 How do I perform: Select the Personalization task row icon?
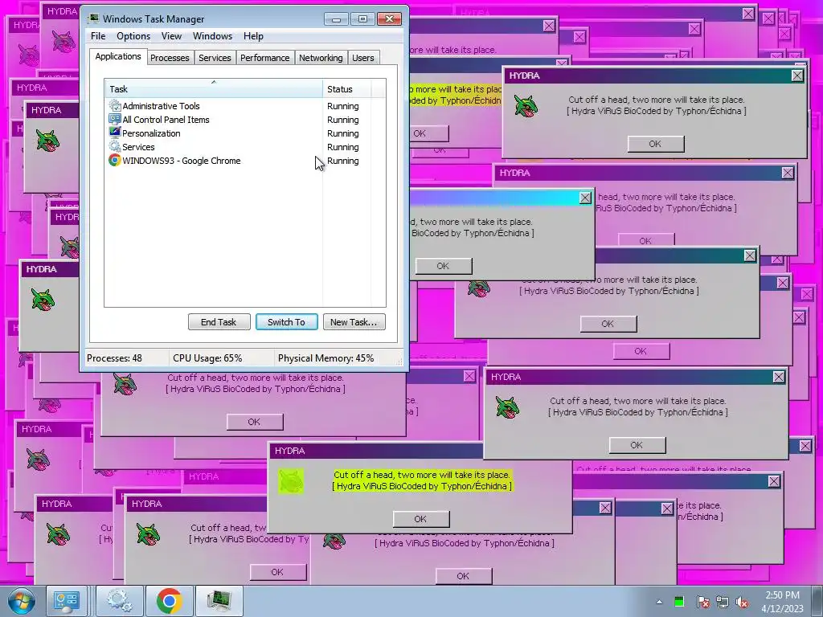pos(115,133)
